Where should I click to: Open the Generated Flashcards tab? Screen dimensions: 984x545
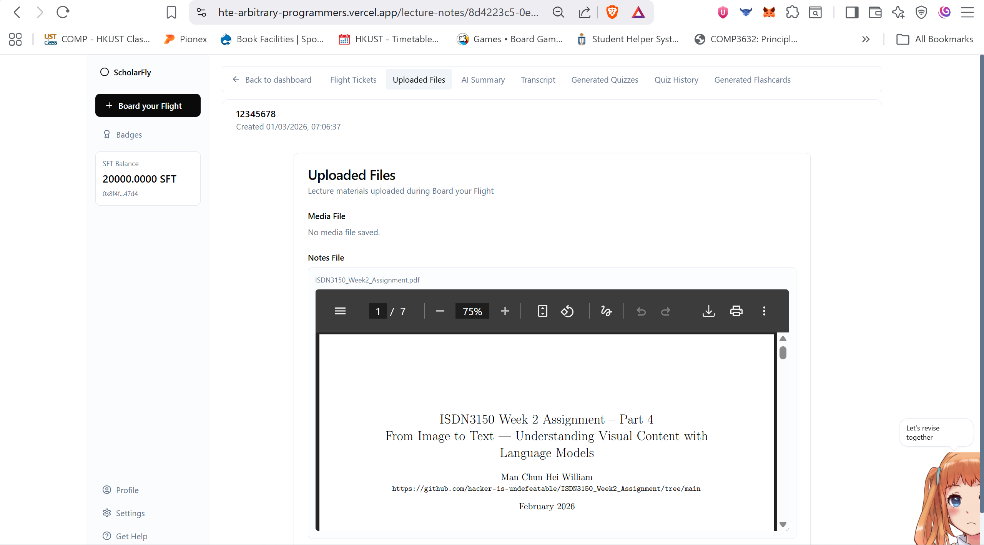[x=752, y=80]
